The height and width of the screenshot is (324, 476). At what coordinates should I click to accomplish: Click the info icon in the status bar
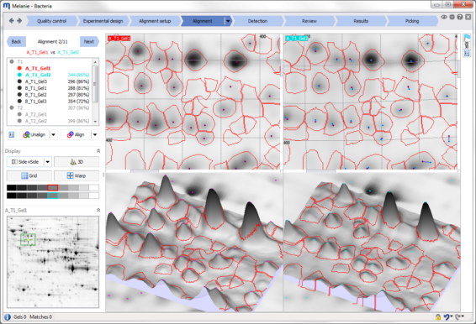point(8,317)
